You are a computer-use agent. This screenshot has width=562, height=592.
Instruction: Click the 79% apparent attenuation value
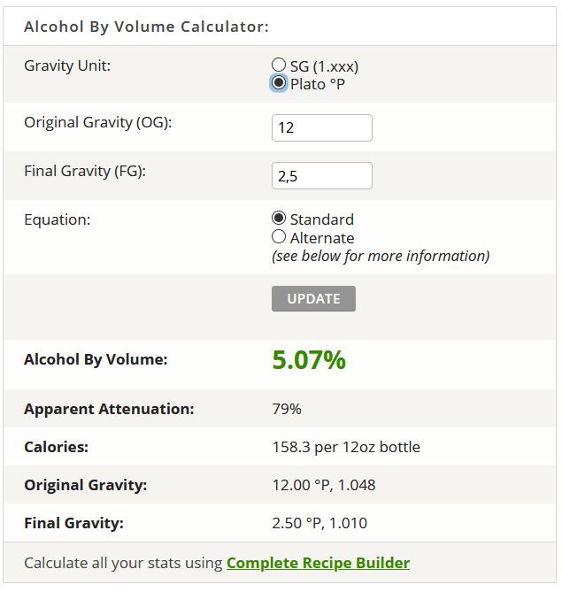tap(287, 409)
